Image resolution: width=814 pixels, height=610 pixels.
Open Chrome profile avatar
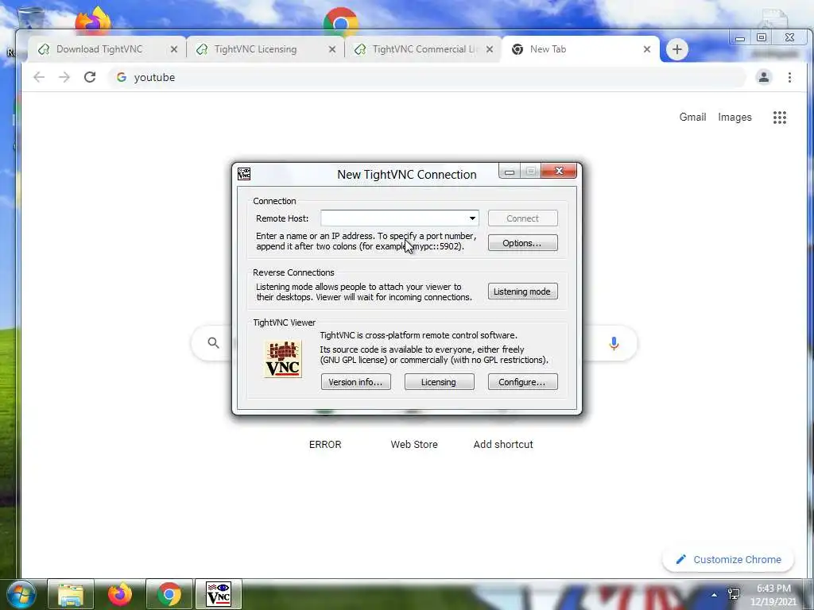tap(764, 77)
